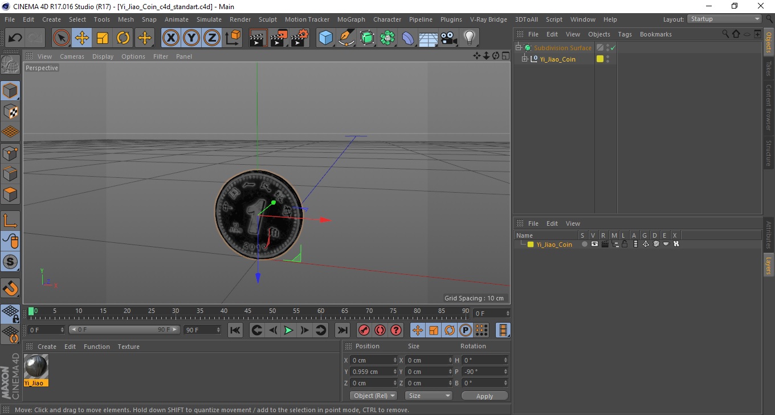Click yellow layer tag on Yi_Jiao_Coin object
Screen dimensions: 775x415
600,59
